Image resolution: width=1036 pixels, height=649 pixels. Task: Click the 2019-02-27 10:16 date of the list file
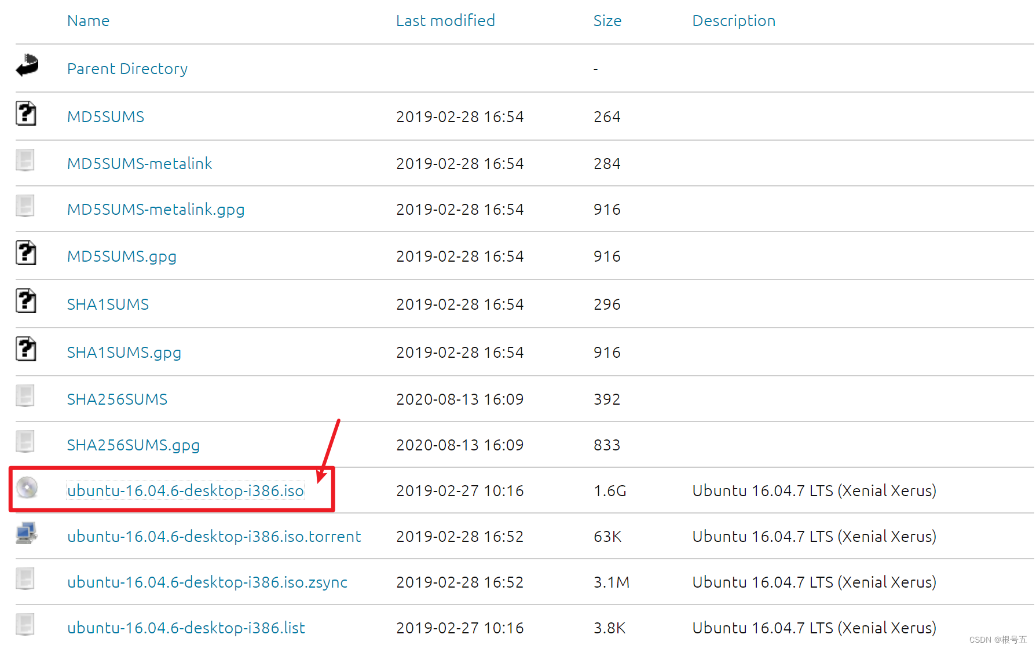[460, 628]
